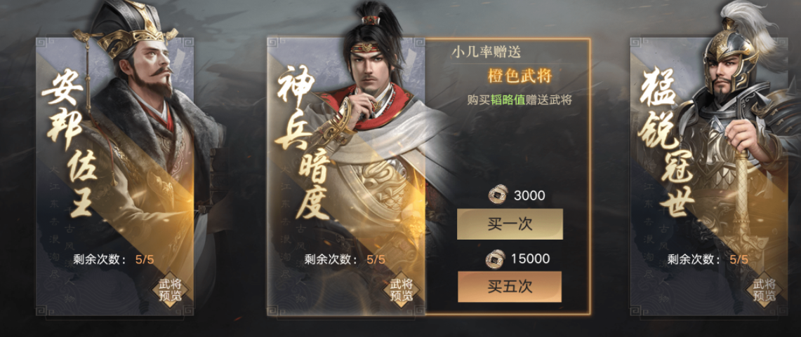This screenshot has width=801, height=337.
Task: Open 武将预览 on the 安邦佐王 card
Action: (x=170, y=290)
